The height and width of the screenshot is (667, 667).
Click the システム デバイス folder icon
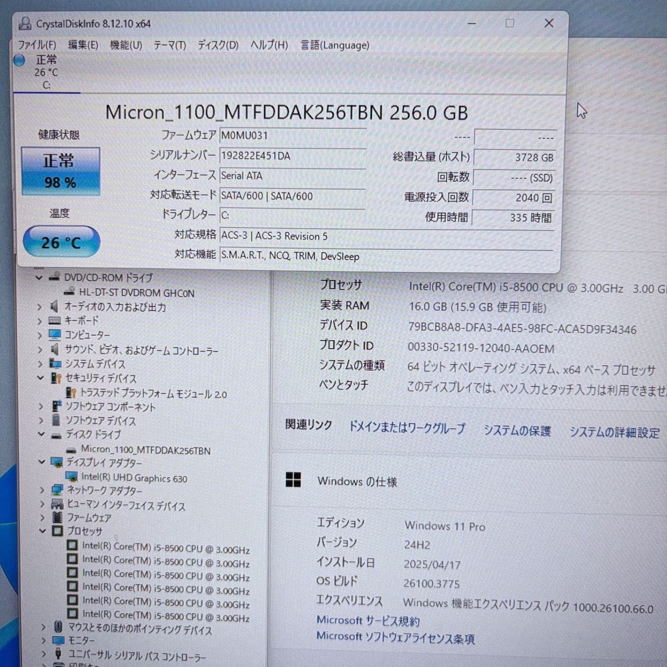pyautogui.click(x=55, y=363)
